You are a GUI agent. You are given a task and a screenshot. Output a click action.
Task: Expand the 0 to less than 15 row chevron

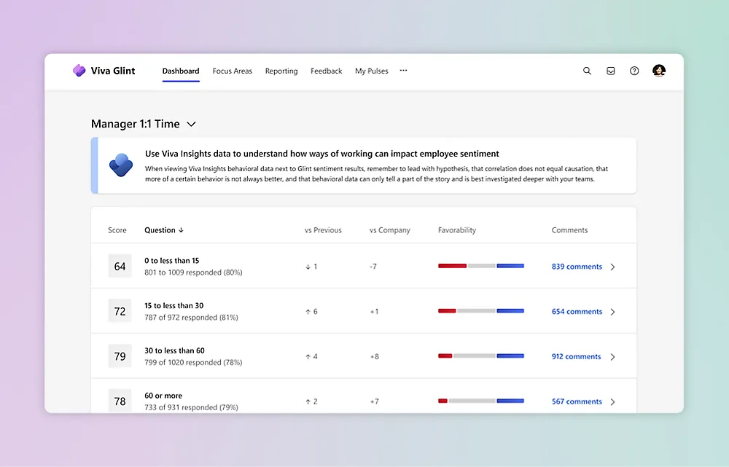(x=612, y=267)
